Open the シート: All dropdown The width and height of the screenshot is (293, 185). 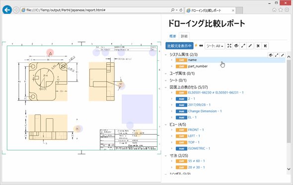pos(215,46)
